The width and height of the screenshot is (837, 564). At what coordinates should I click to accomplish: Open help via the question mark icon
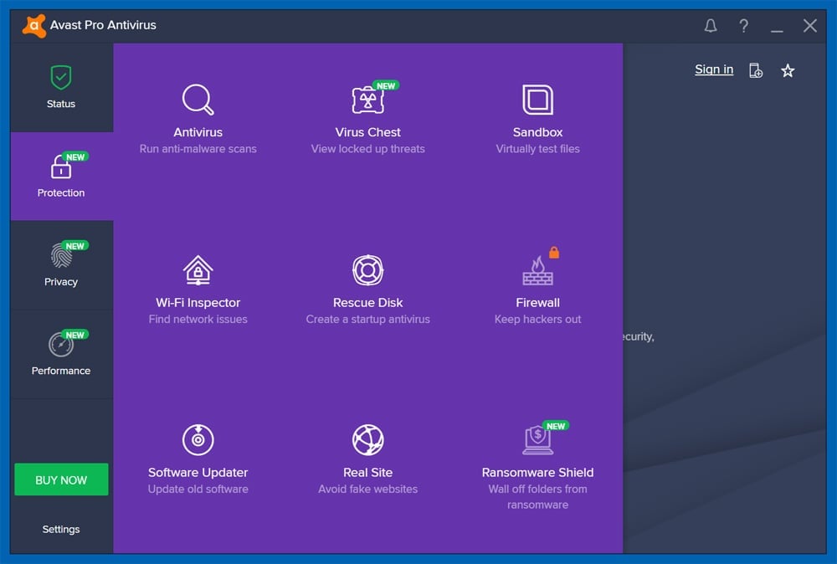pos(743,26)
